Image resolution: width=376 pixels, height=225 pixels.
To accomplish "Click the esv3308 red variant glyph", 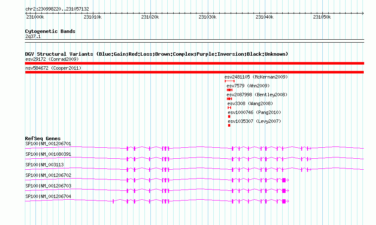I will [x=229, y=108].
